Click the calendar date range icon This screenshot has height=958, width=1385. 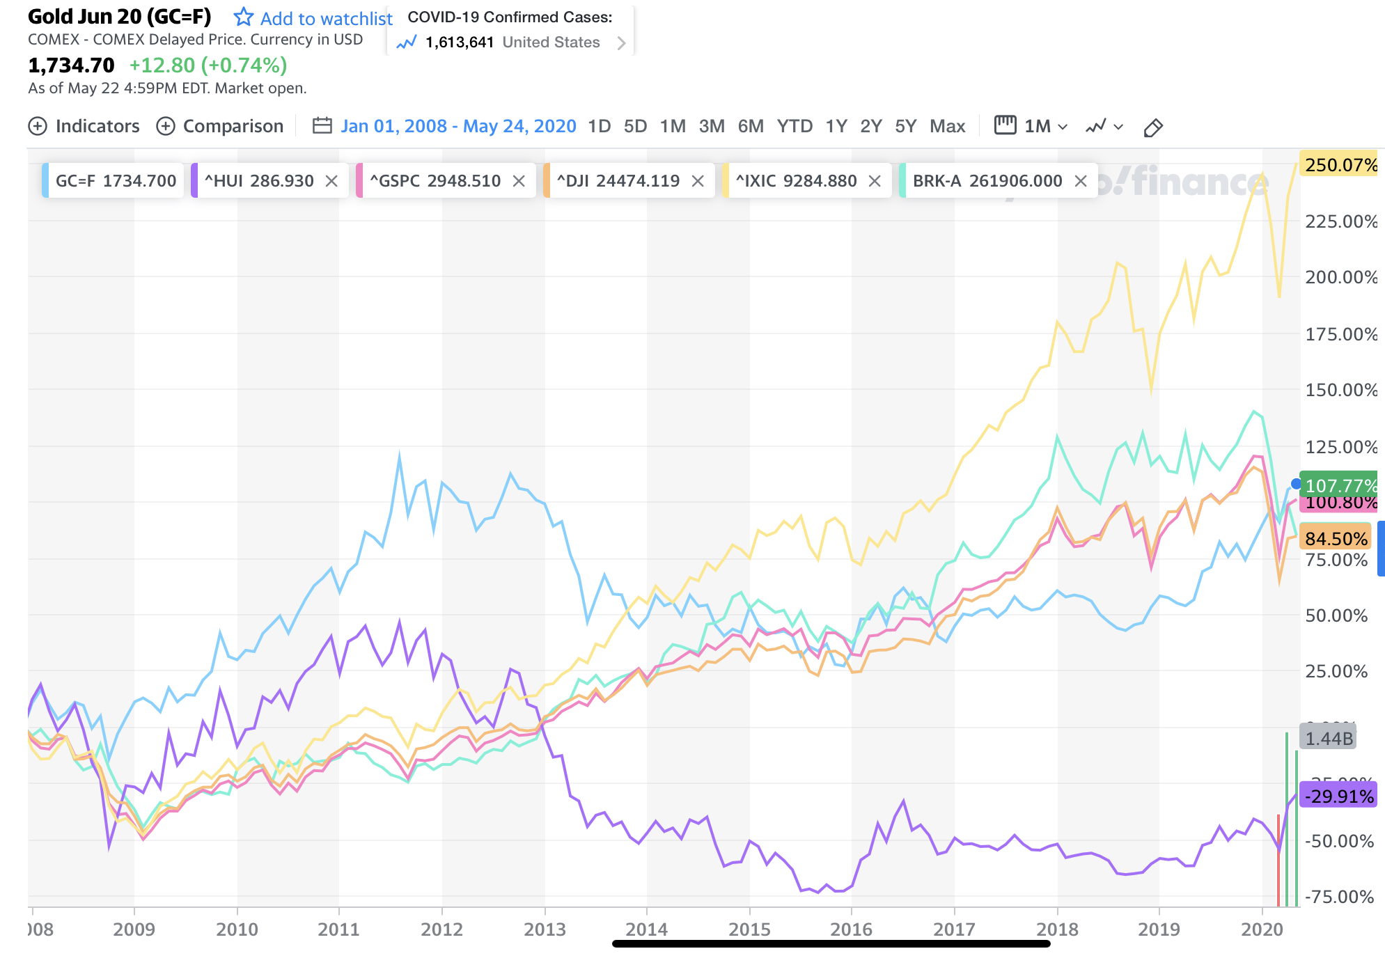click(322, 126)
